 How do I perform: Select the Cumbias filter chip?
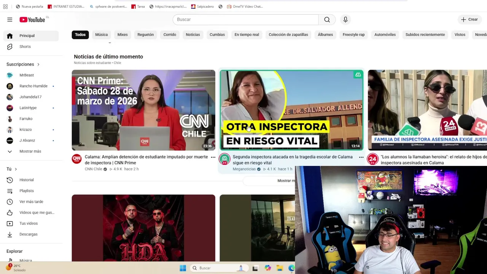pyautogui.click(x=217, y=35)
